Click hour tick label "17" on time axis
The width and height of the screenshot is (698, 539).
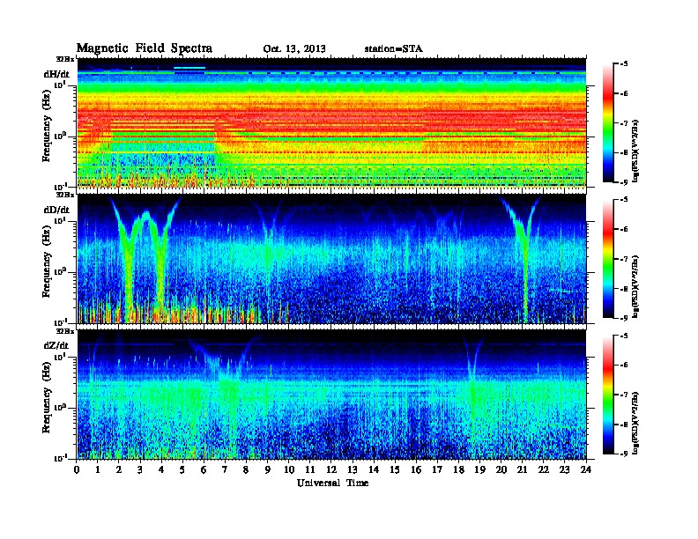pyautogui.click(x=438, y=469)
